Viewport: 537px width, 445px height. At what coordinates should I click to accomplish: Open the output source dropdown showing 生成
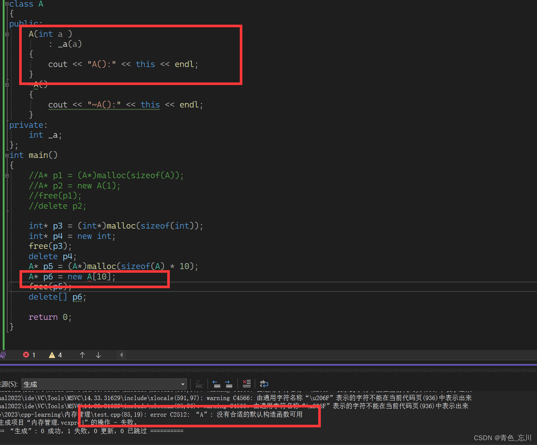(104, 384)
